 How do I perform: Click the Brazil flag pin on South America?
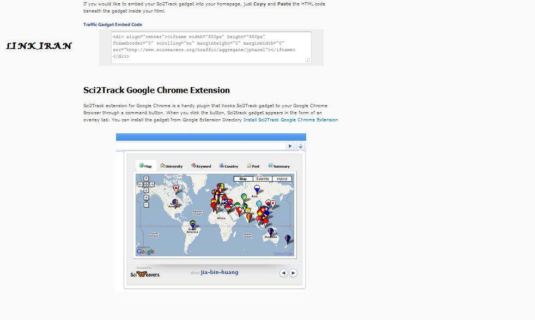pos(193,225)
